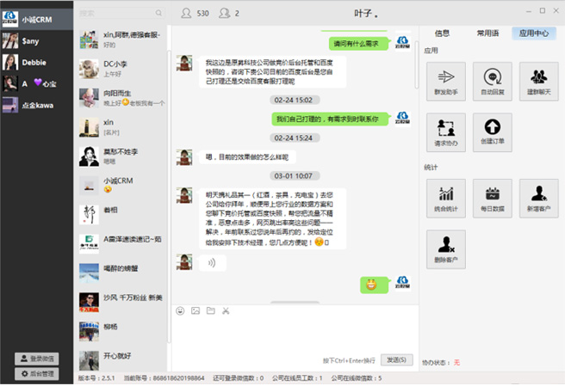
Task: Click the send image icon
Action: pos(196,311)
